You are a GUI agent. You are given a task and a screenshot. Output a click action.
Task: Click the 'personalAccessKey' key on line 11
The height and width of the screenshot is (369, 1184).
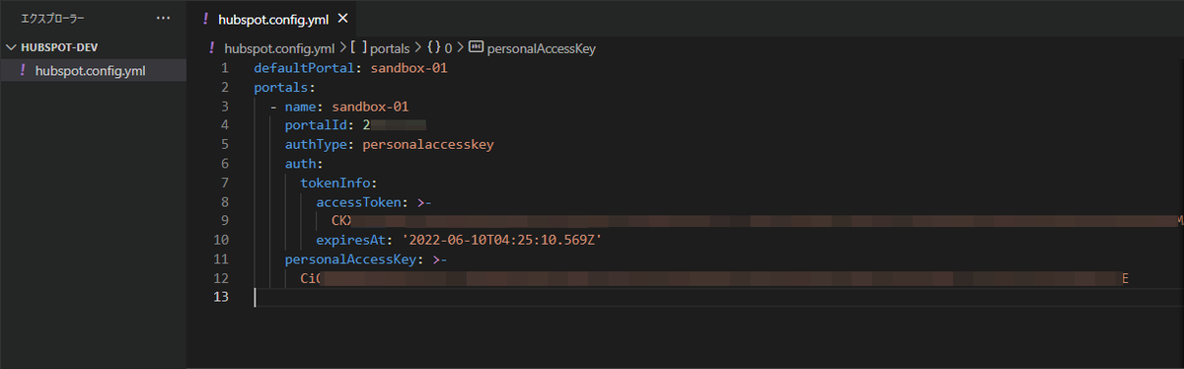[x=351, y=258]
